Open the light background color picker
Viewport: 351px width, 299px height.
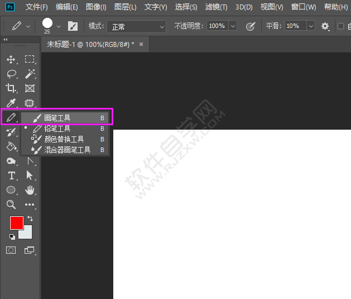coord(27,234)
